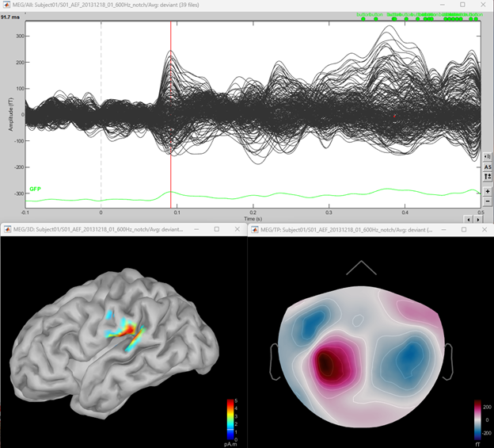Click the MEG/All window title bar icon
Screen dimensions: 494x448
click(6, 5)
